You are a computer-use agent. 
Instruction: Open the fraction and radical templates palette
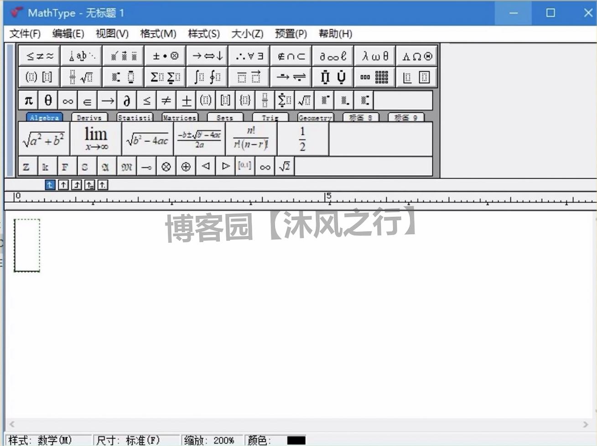[82, 77]
